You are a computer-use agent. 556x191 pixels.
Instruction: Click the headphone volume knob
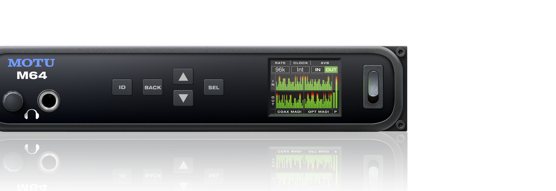[13, 101]
